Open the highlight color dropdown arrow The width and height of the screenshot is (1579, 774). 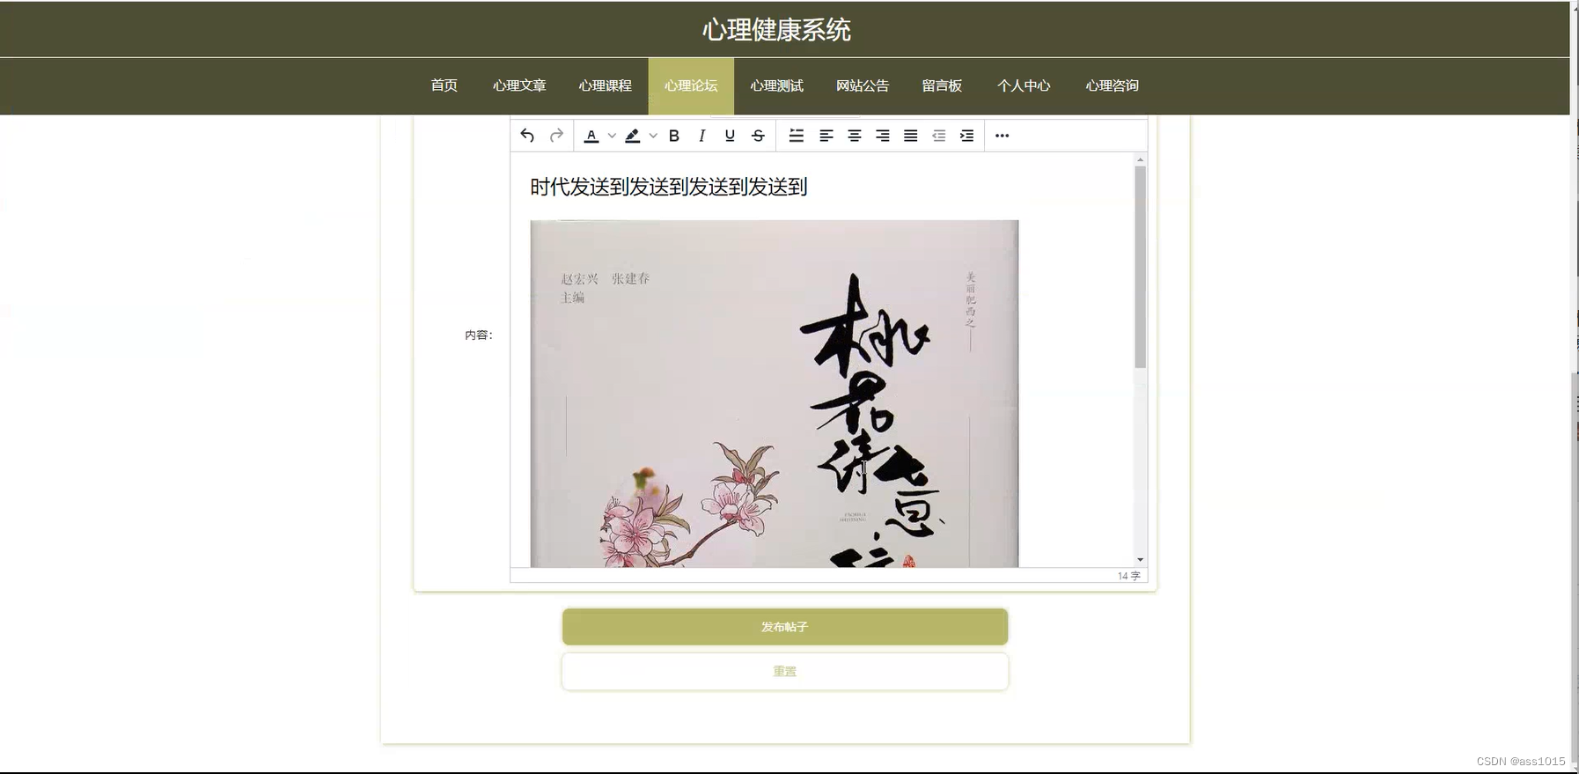pyautogui.click(x=653, y=136)
